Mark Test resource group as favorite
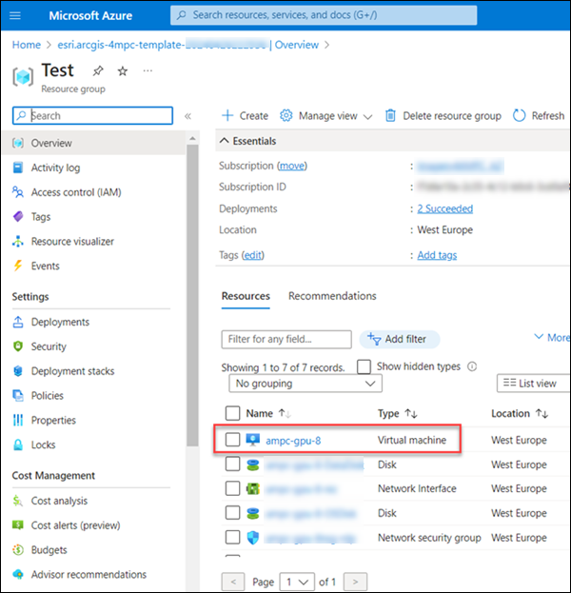The height and width of the screenshot is (593, 571). click(x=123, y=70)
